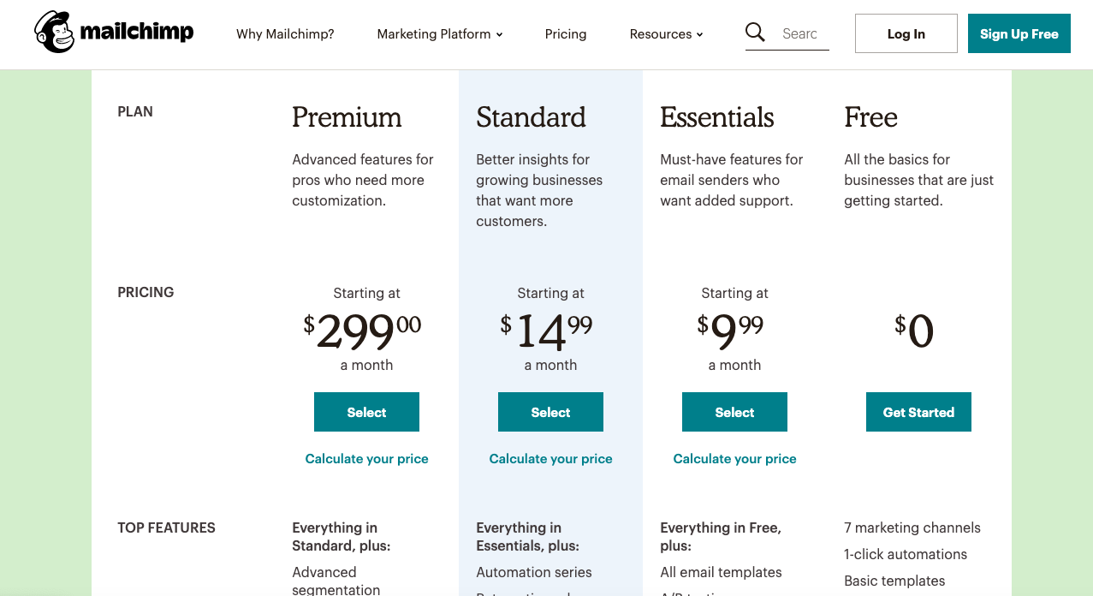Select the Essentials plan

pos(734,412)
